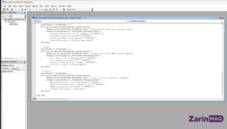This screenshot has width=227, height=129.
Task: Click the code window vertical scrollbar thumb
Action: tap(222, 82)
